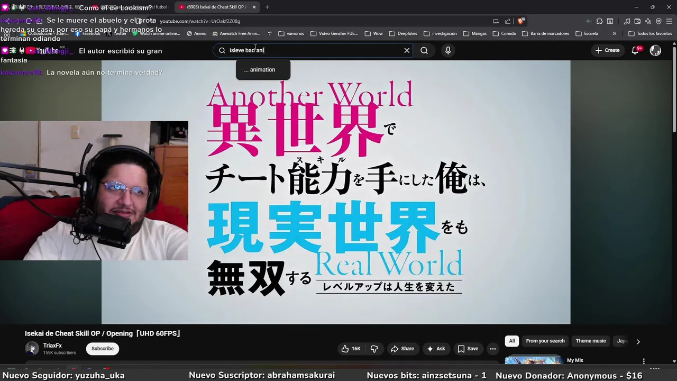Open the browser hamburger main menu
Screen dimensions: 677x381
pyautogui.click(x=669, y=21)
